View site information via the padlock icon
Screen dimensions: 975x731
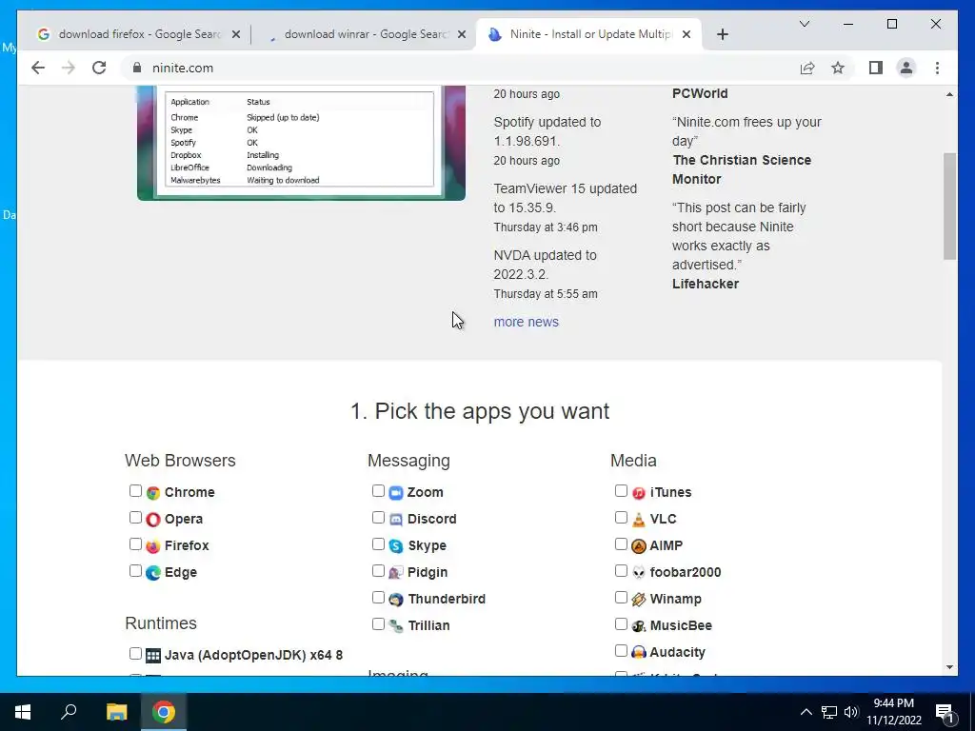pyautogui.click(x=137, y=68)
